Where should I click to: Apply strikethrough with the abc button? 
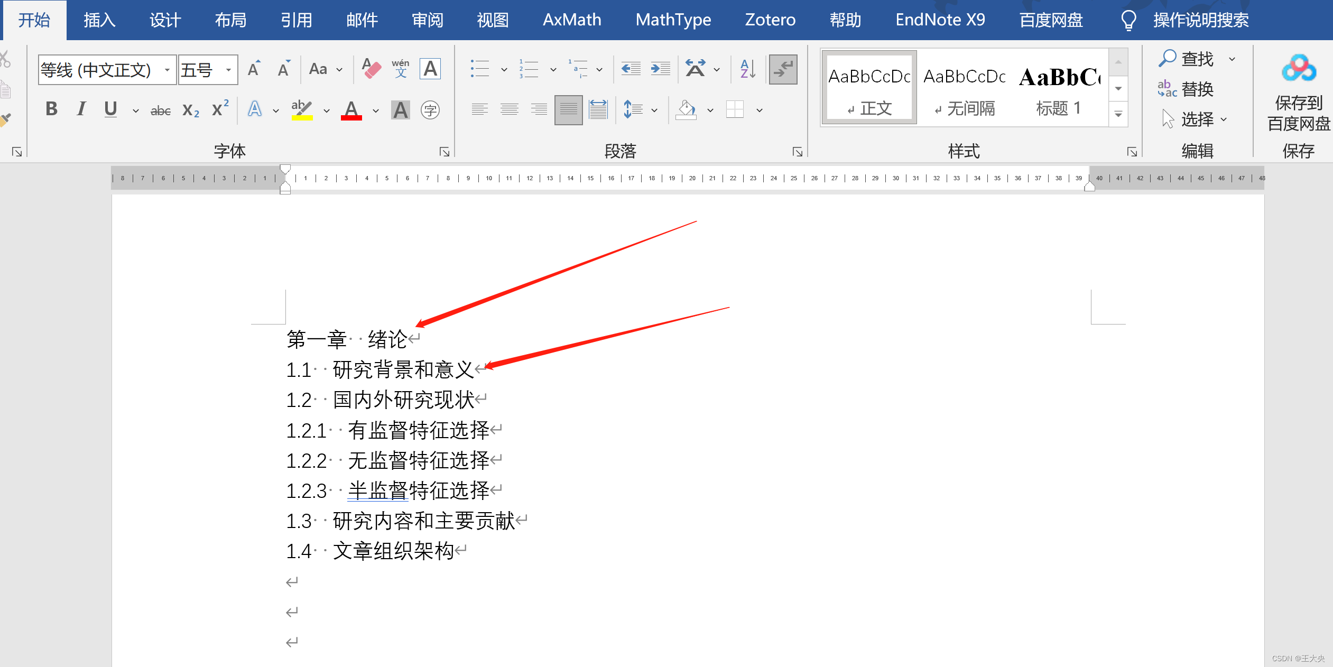[160, 110]
